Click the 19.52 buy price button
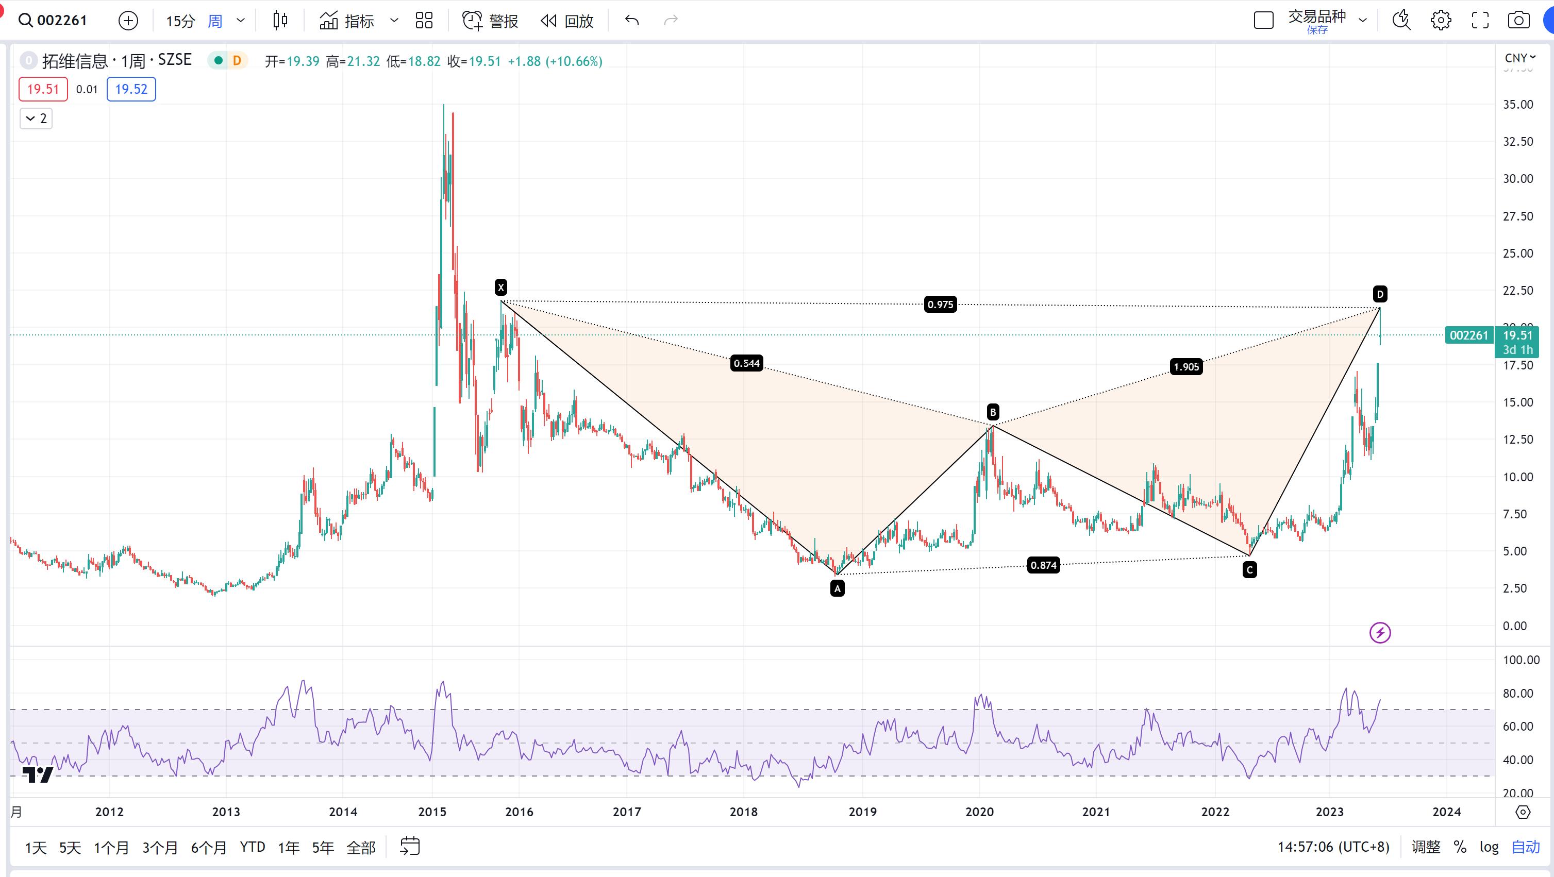This screenshot has width=1554, height=877. (x=131, y=89)
